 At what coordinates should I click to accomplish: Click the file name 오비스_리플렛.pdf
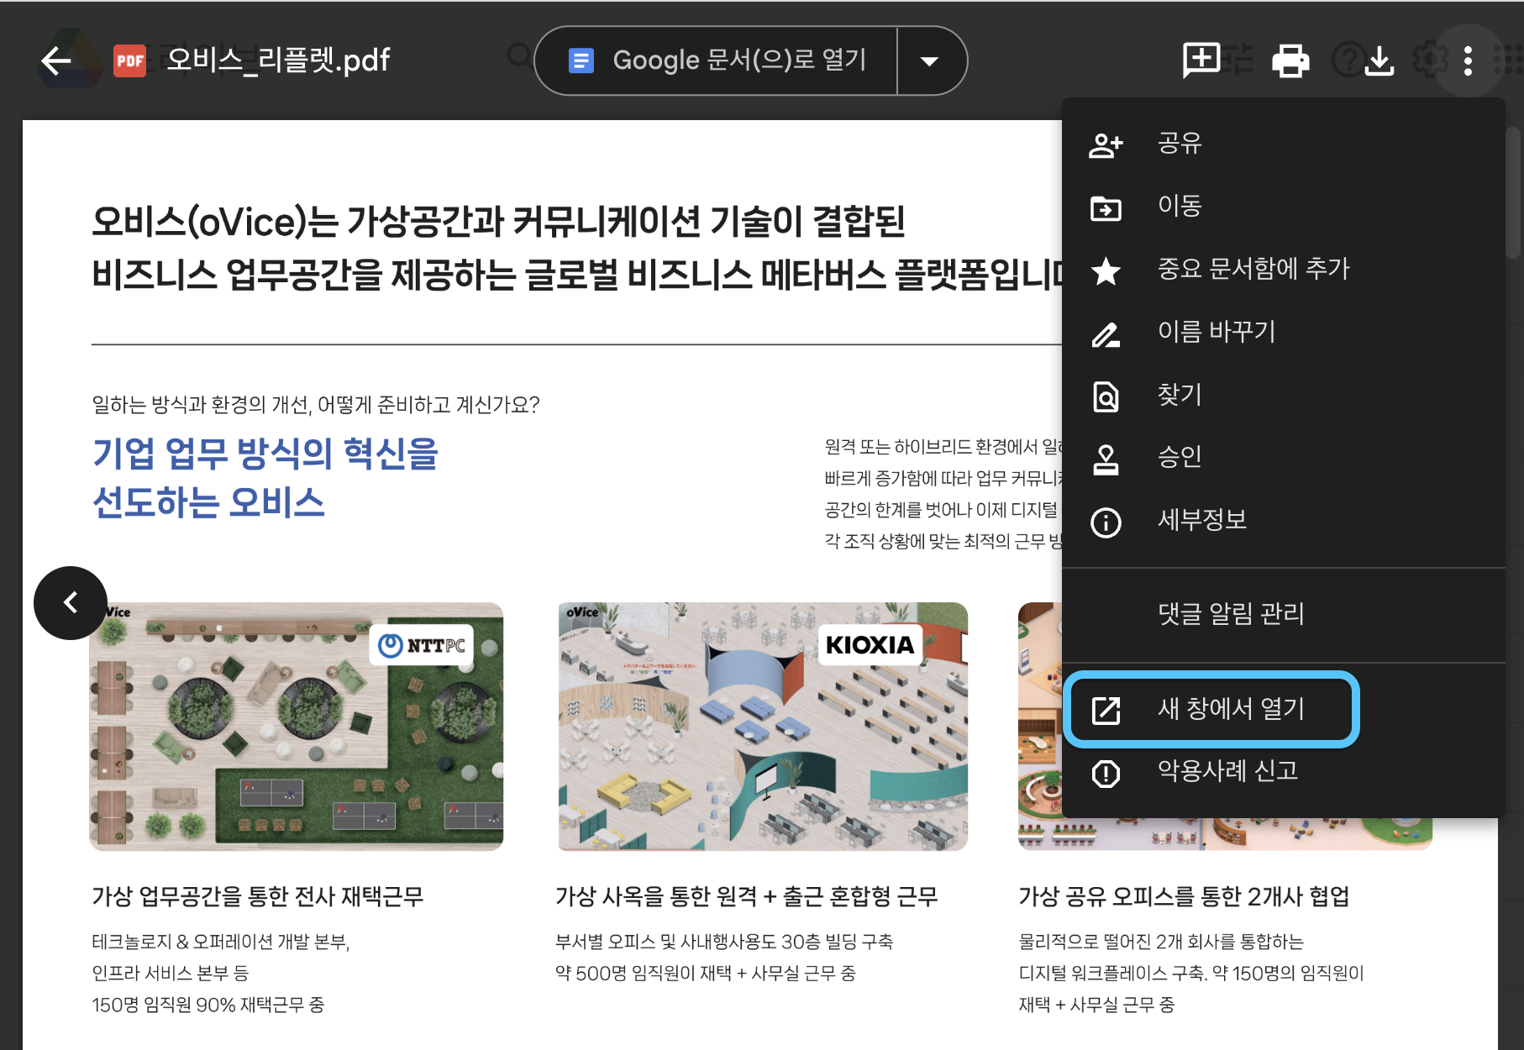pos(278,60)
